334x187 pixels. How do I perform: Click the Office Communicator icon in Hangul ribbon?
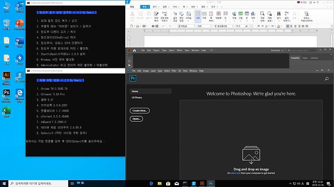pos(307,14)
